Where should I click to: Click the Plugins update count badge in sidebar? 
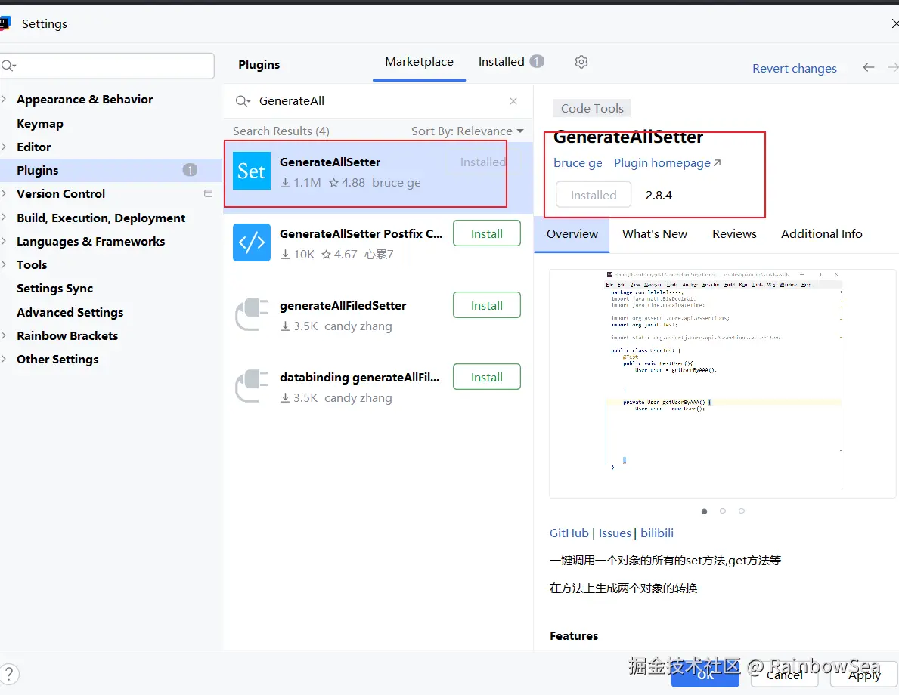(190, 170)
